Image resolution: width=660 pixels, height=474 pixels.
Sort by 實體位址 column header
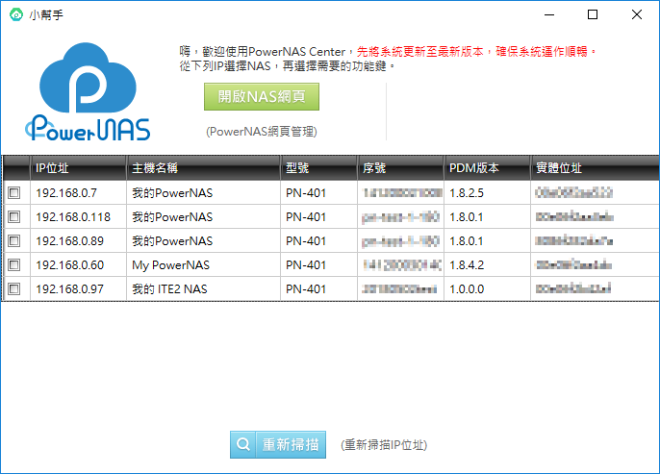(x=595, y=168)
